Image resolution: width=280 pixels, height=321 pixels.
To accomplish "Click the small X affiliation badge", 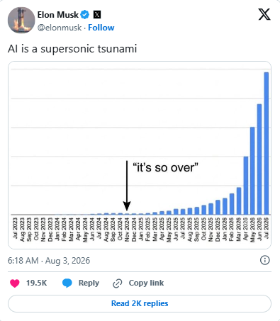I will 97,15.
